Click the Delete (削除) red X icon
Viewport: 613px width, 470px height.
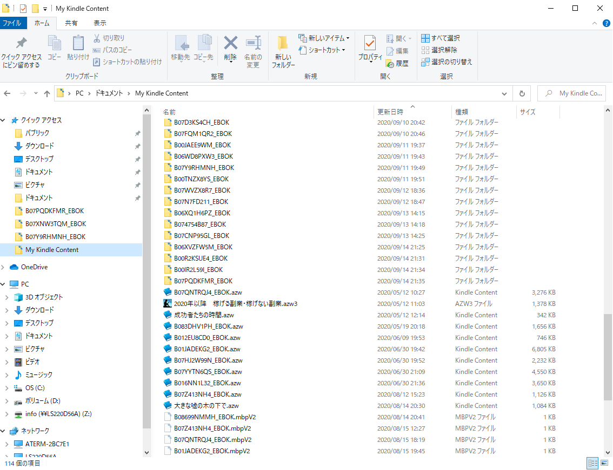(230, 43)
